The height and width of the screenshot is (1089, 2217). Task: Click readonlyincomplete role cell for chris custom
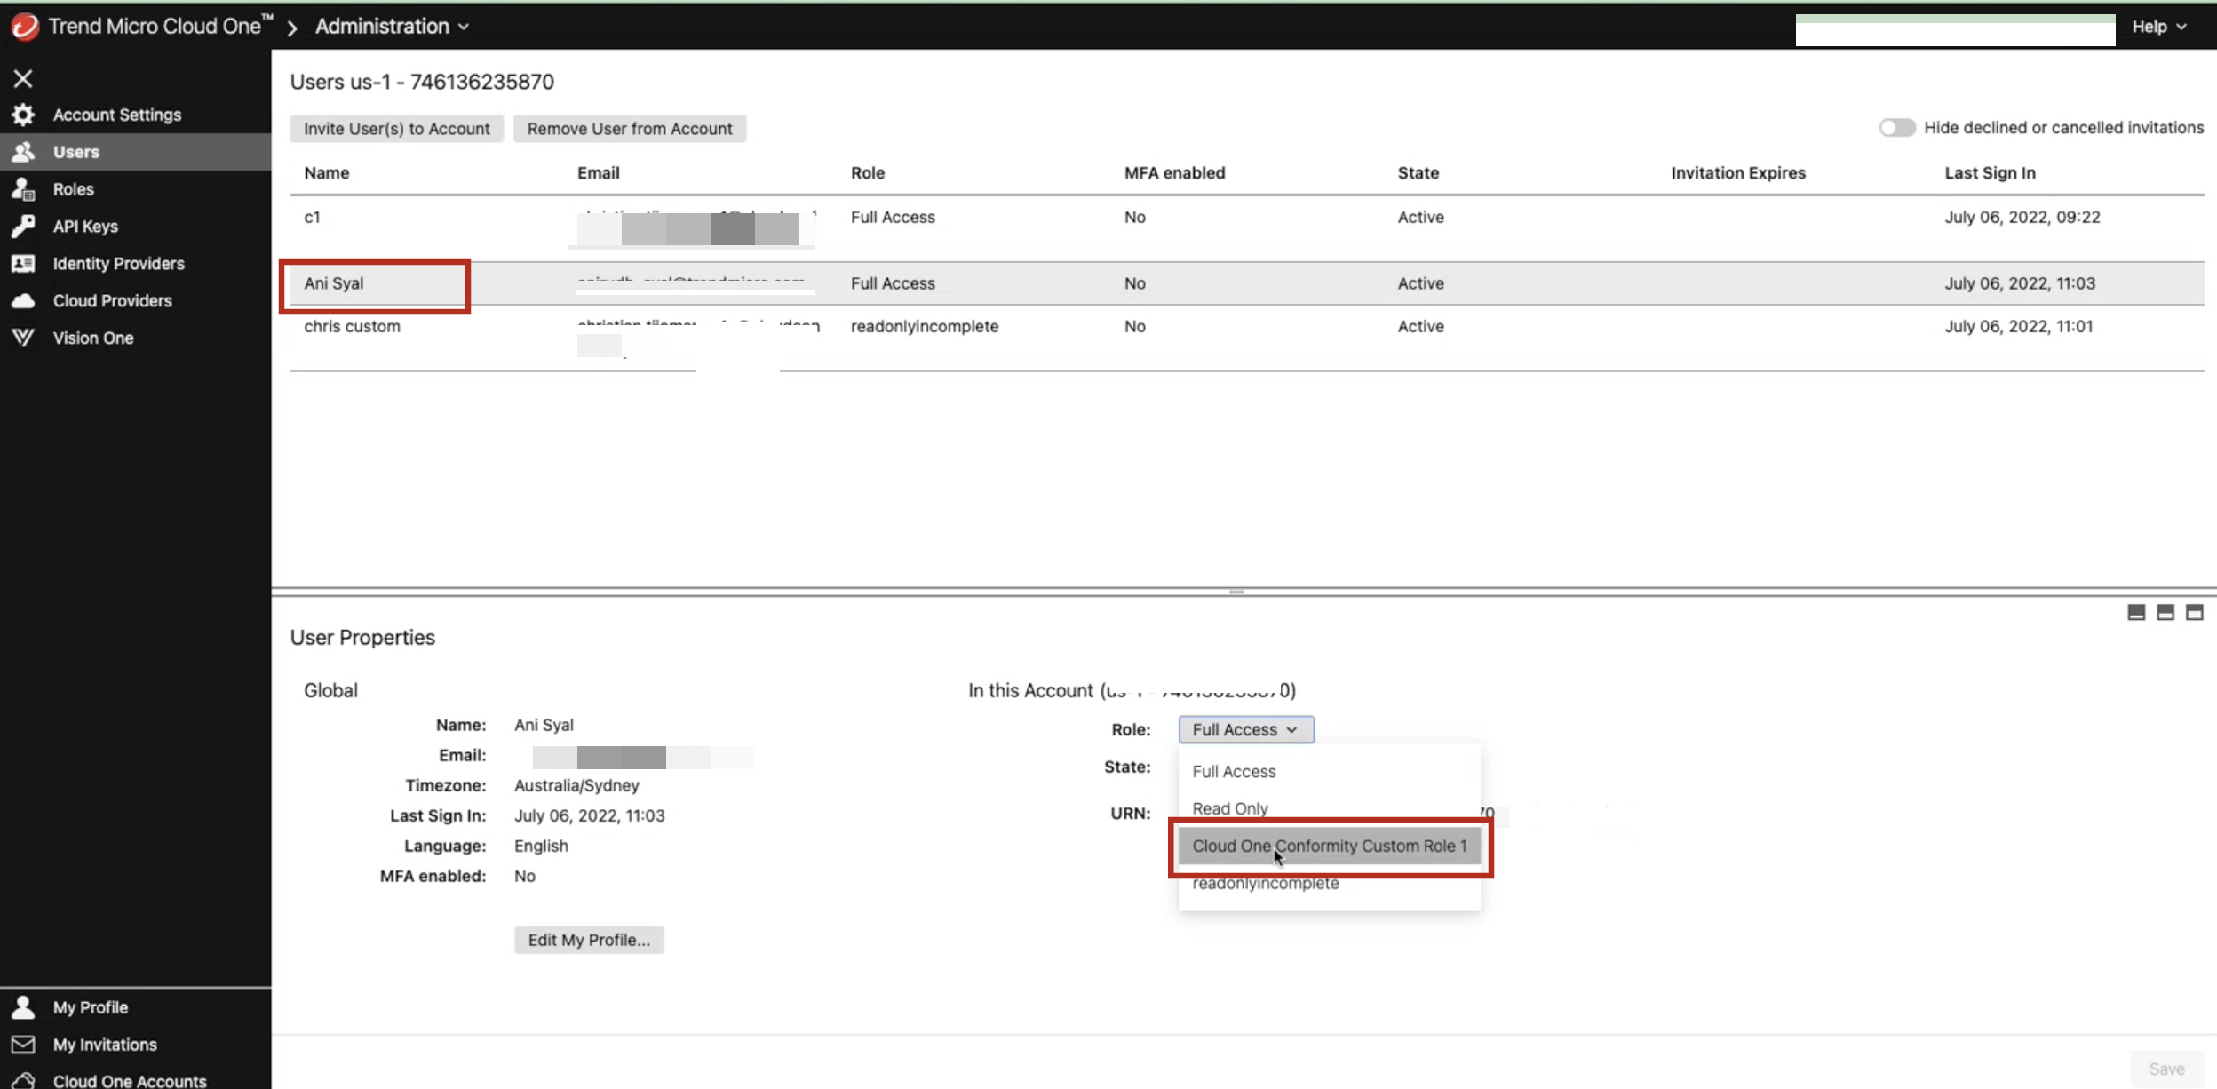(x=924, y=326)
